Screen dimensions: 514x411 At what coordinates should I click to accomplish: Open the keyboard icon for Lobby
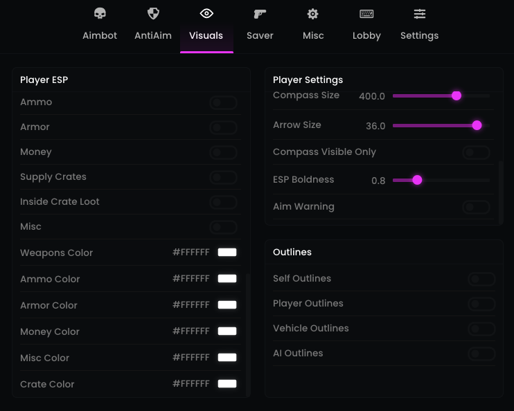366,14
